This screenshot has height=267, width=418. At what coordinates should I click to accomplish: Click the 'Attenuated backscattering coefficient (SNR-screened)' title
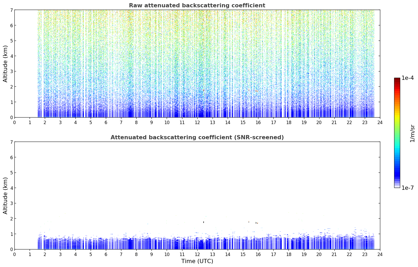pos(197,137)
